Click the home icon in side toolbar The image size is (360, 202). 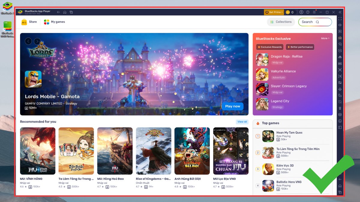pos(340,186)
